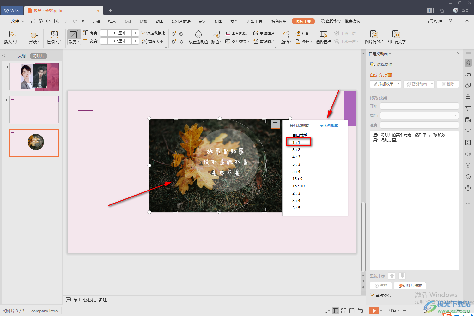Click the Save icon in quick toolbar
Image resolution: width=474 pixels, height=316 pixels.
click(x=33, y=21)
